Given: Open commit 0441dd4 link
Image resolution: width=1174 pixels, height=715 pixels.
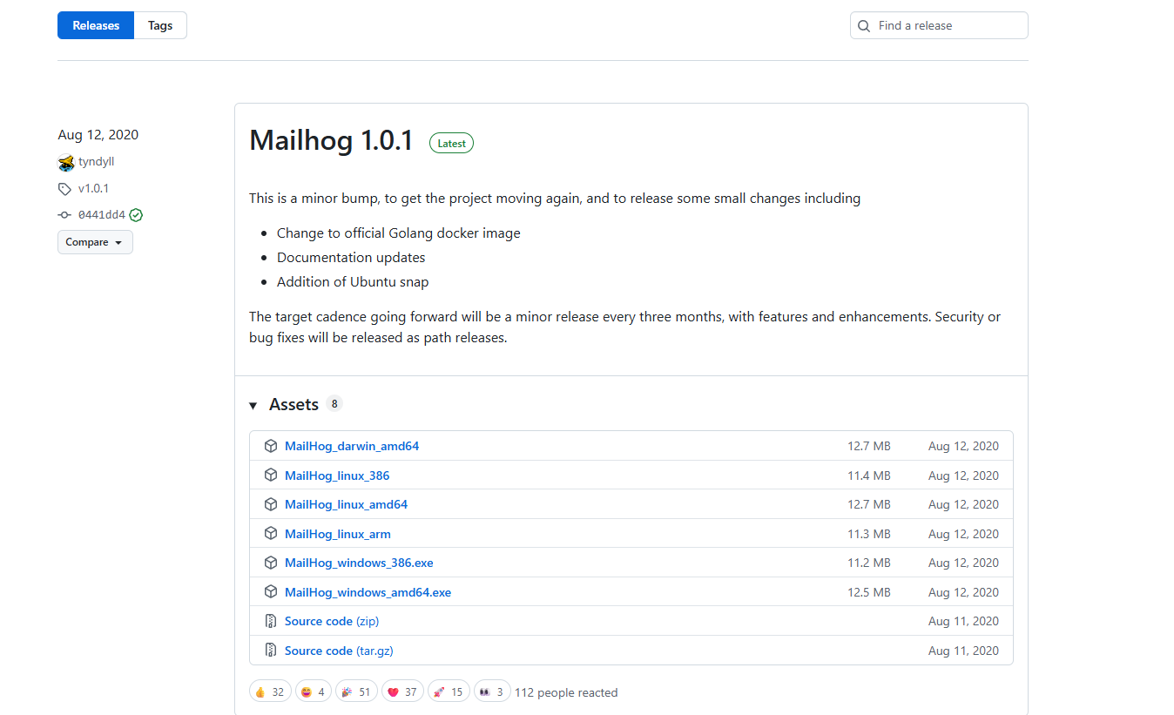Looking at the screenshot, I should point(101,215).
